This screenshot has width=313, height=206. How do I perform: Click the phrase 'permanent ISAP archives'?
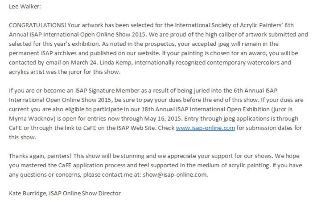tap(43, 53)
